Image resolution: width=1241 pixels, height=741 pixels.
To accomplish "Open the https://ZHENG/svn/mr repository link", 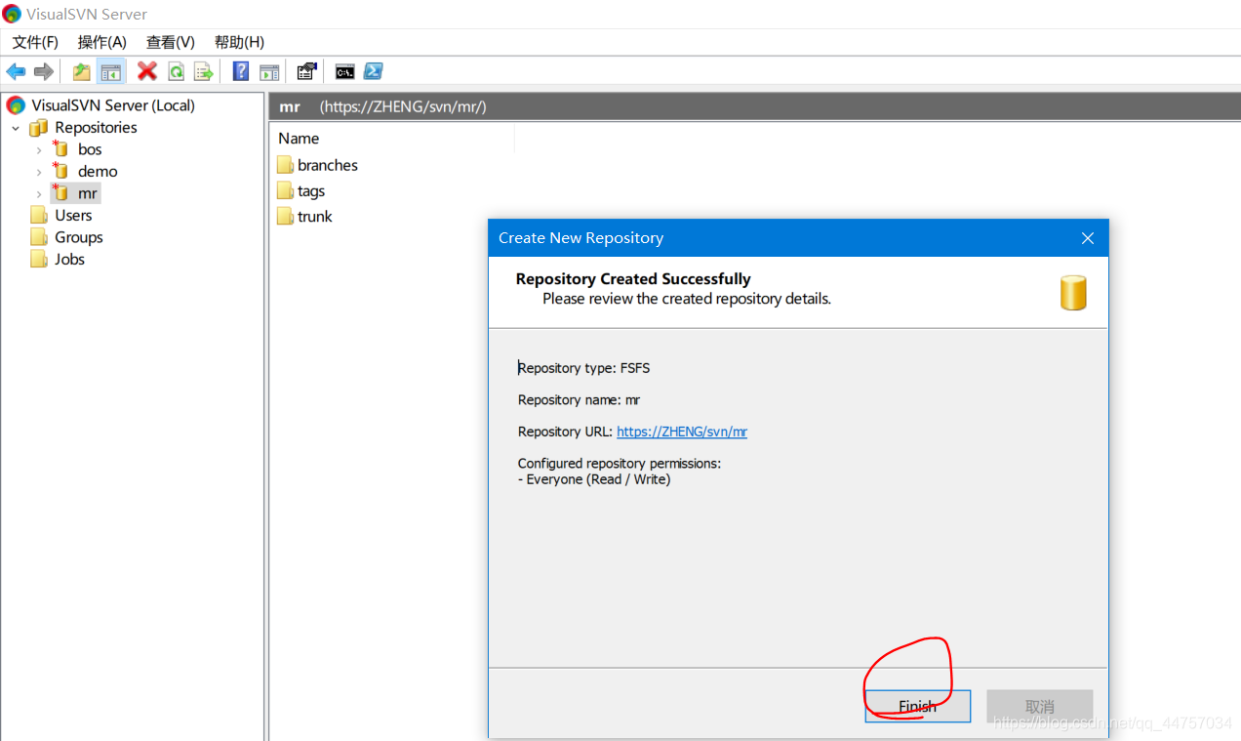I will [682, 432].
